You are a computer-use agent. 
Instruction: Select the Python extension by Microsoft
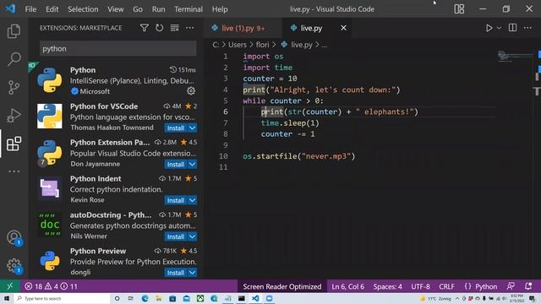click(116, 80)
